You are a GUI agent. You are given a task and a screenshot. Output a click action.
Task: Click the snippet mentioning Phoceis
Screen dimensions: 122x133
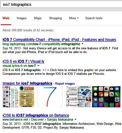[x=60, y=72]
